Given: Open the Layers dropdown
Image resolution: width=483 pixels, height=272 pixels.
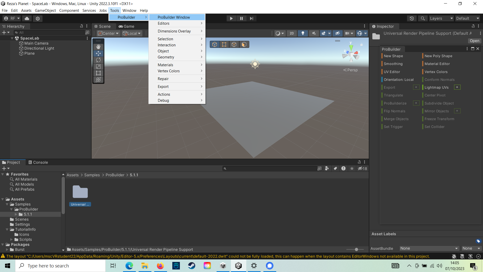Looking at the screenshot, I should [x=441, y=18].
